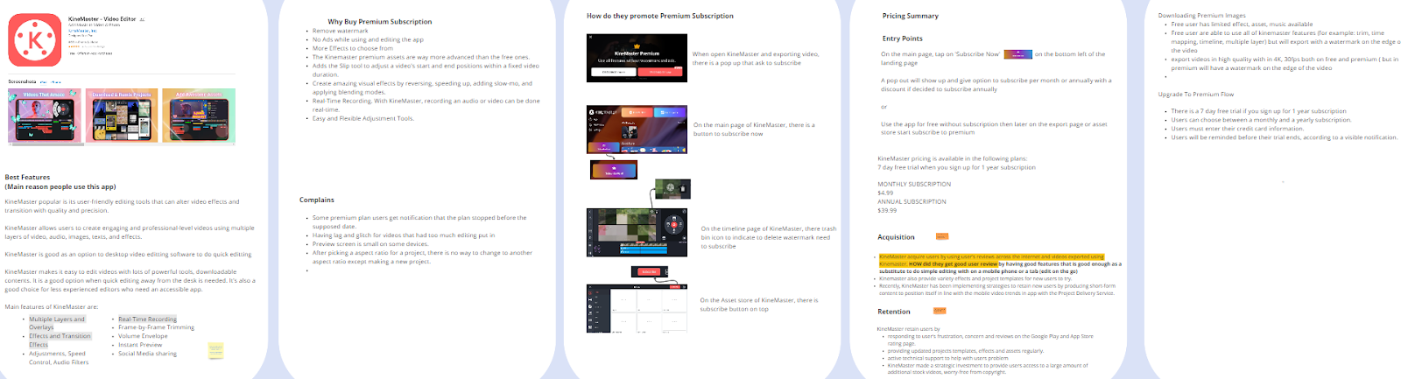Click the 'Retention' heading
Image resolution: width=1401 pixels, height=379 pixels.
pyautogui.click(x=894, y=312)
